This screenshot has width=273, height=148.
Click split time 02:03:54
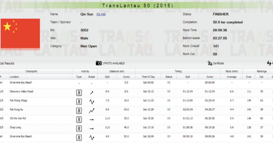point(188,109)
